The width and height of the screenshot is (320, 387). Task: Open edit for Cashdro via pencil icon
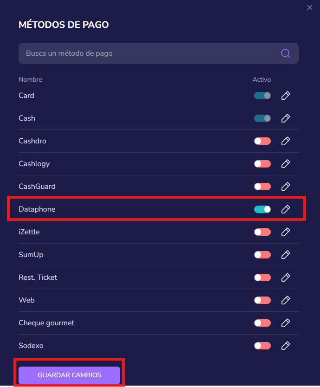point(286,141)
